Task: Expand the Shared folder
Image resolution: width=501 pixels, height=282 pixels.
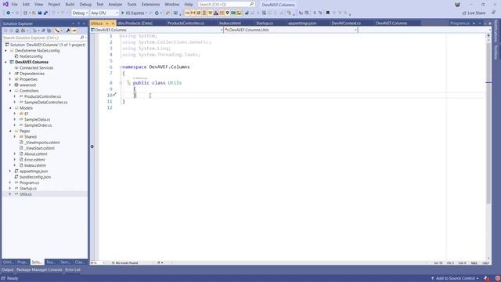Action: pyautogui.click(x=15, y=137)
